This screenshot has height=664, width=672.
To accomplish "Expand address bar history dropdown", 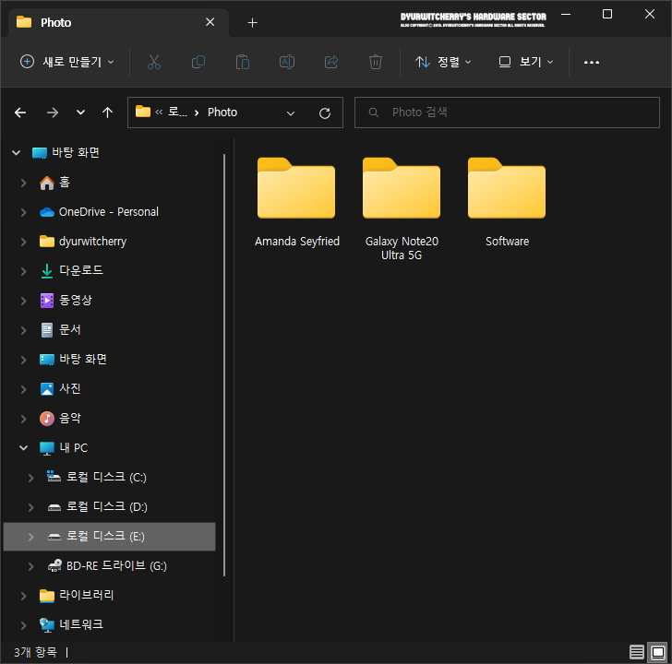I will (x=291, y=113).
